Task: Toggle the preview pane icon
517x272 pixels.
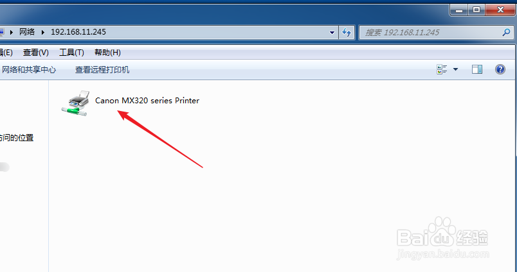Action: coord(476,69)
